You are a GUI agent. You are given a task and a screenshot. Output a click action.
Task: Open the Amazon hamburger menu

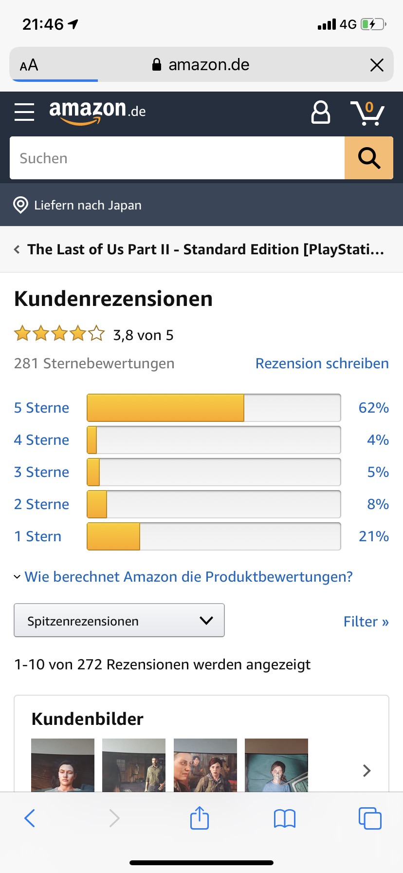[x=24, y=112]
